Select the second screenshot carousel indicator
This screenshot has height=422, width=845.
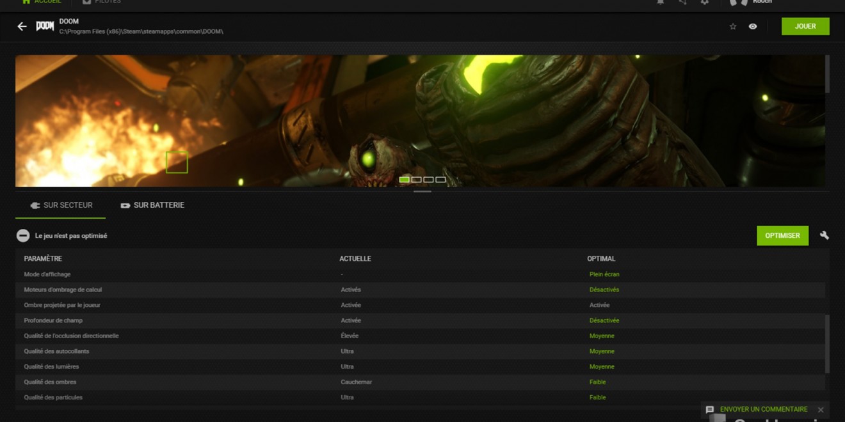(416, 180)
